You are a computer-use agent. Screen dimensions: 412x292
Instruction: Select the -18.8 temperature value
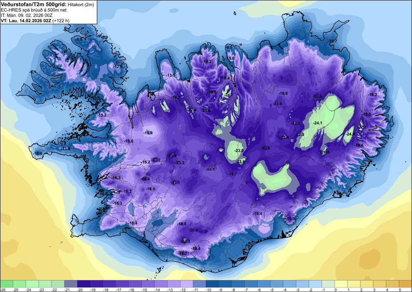point(182,224)
